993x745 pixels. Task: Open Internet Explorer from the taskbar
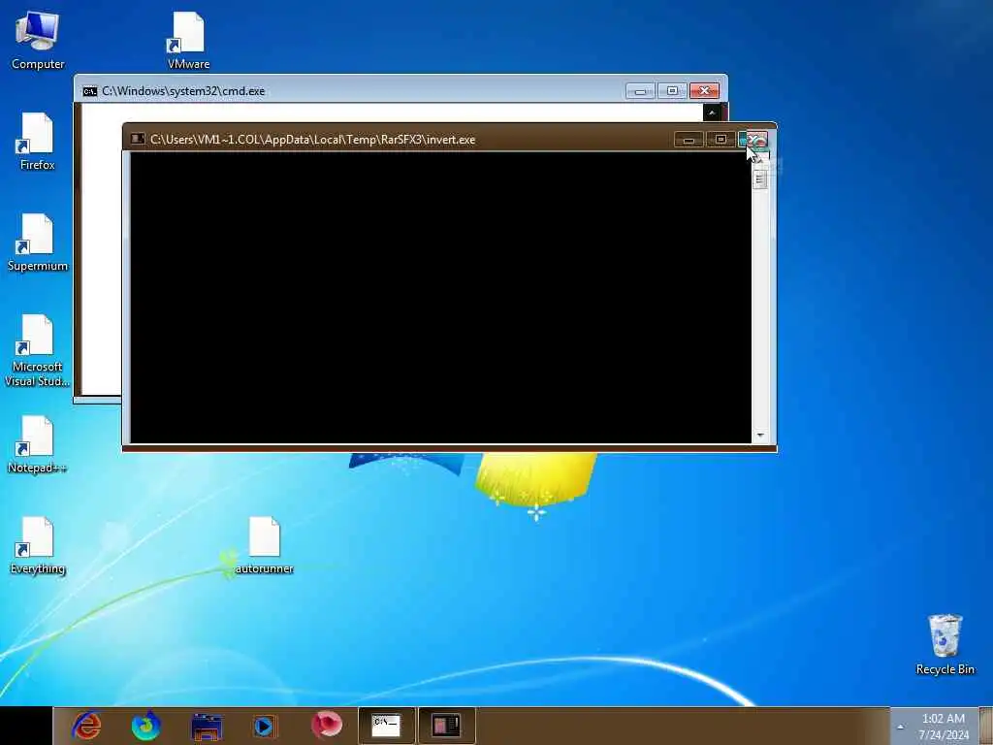[86, 726]
